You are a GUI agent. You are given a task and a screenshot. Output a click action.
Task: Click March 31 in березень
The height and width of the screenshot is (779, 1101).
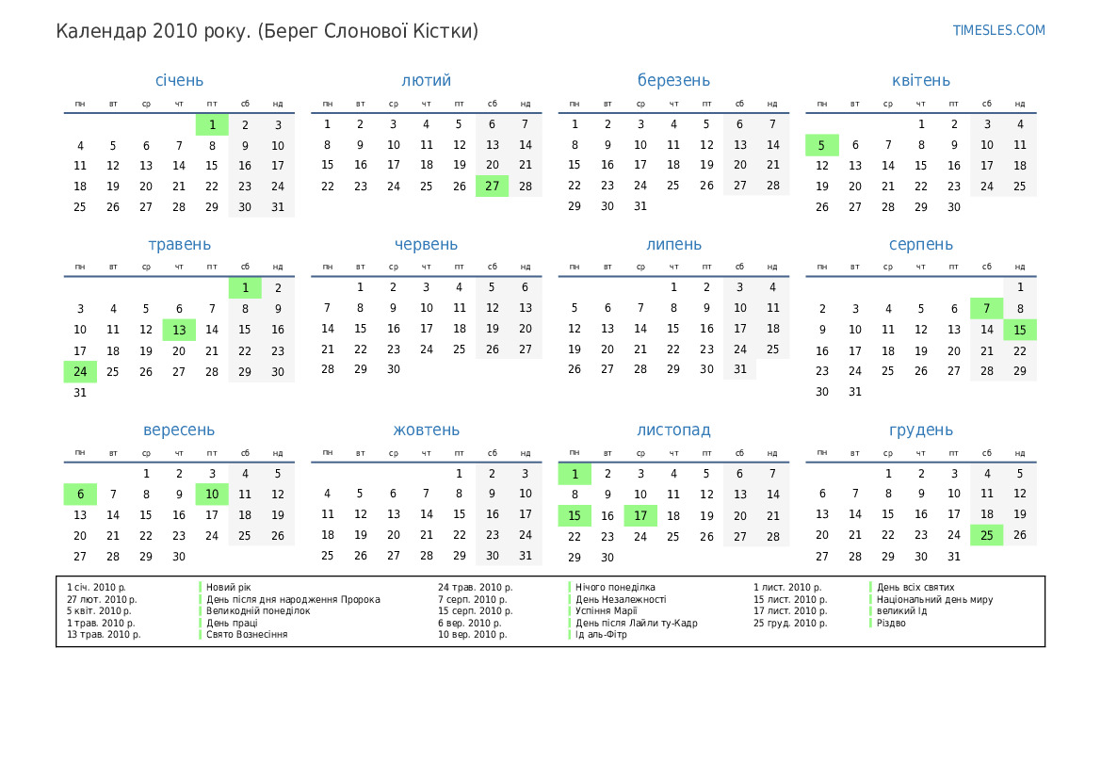tap(640, 206)
